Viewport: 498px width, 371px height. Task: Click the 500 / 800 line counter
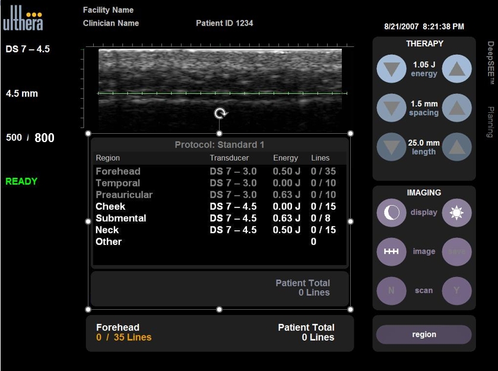coord(30,138)
